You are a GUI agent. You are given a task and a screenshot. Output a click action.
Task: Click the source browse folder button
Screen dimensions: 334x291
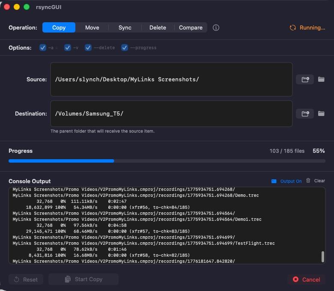tap(305, 80)
